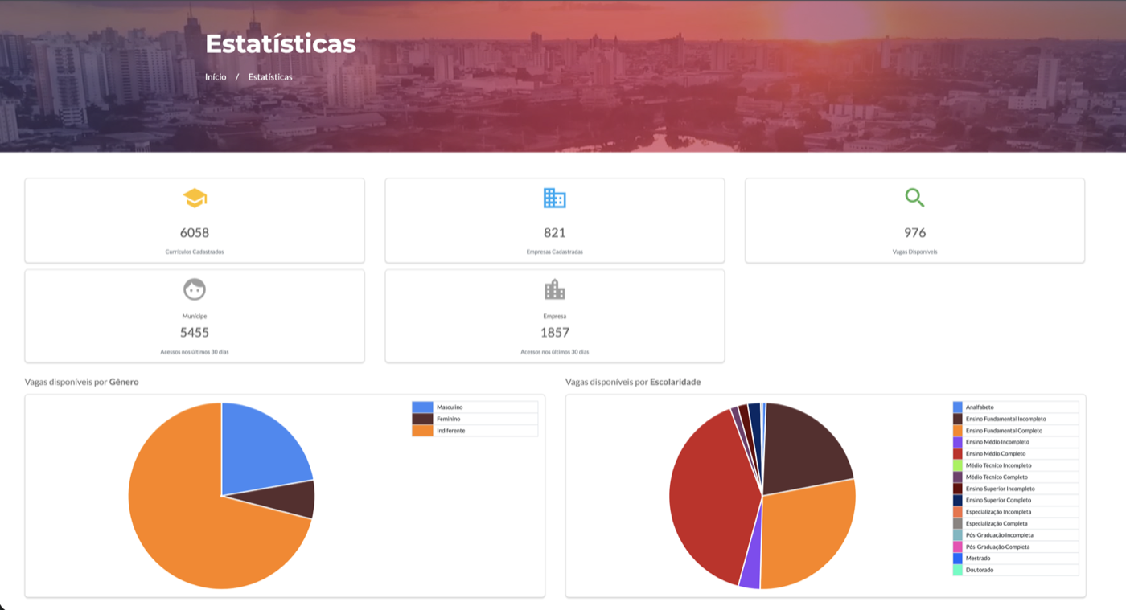Screen dimensions: 1126x610
Task: Click the Mestrado legend swatch
Action: [x=958, y=559]
